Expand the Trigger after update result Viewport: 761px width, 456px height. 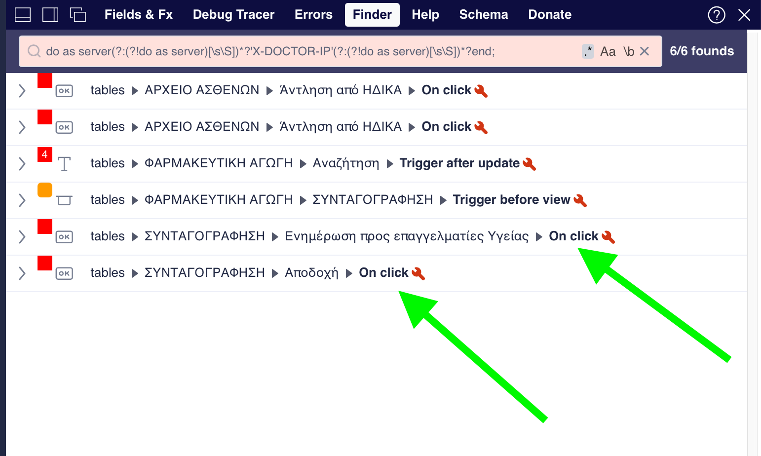pyautogui.click(x=22, y=163)
